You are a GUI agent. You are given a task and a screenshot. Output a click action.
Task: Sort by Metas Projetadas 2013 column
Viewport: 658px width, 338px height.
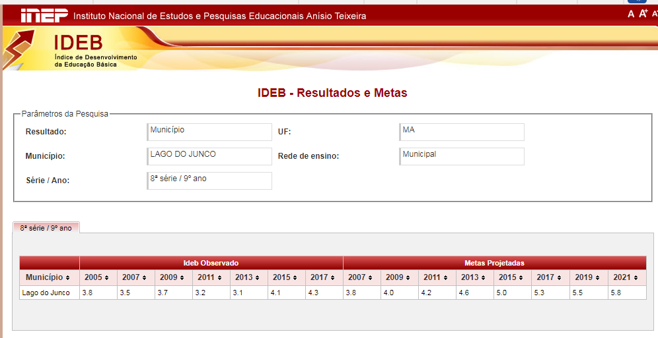[x=475, y=277]
